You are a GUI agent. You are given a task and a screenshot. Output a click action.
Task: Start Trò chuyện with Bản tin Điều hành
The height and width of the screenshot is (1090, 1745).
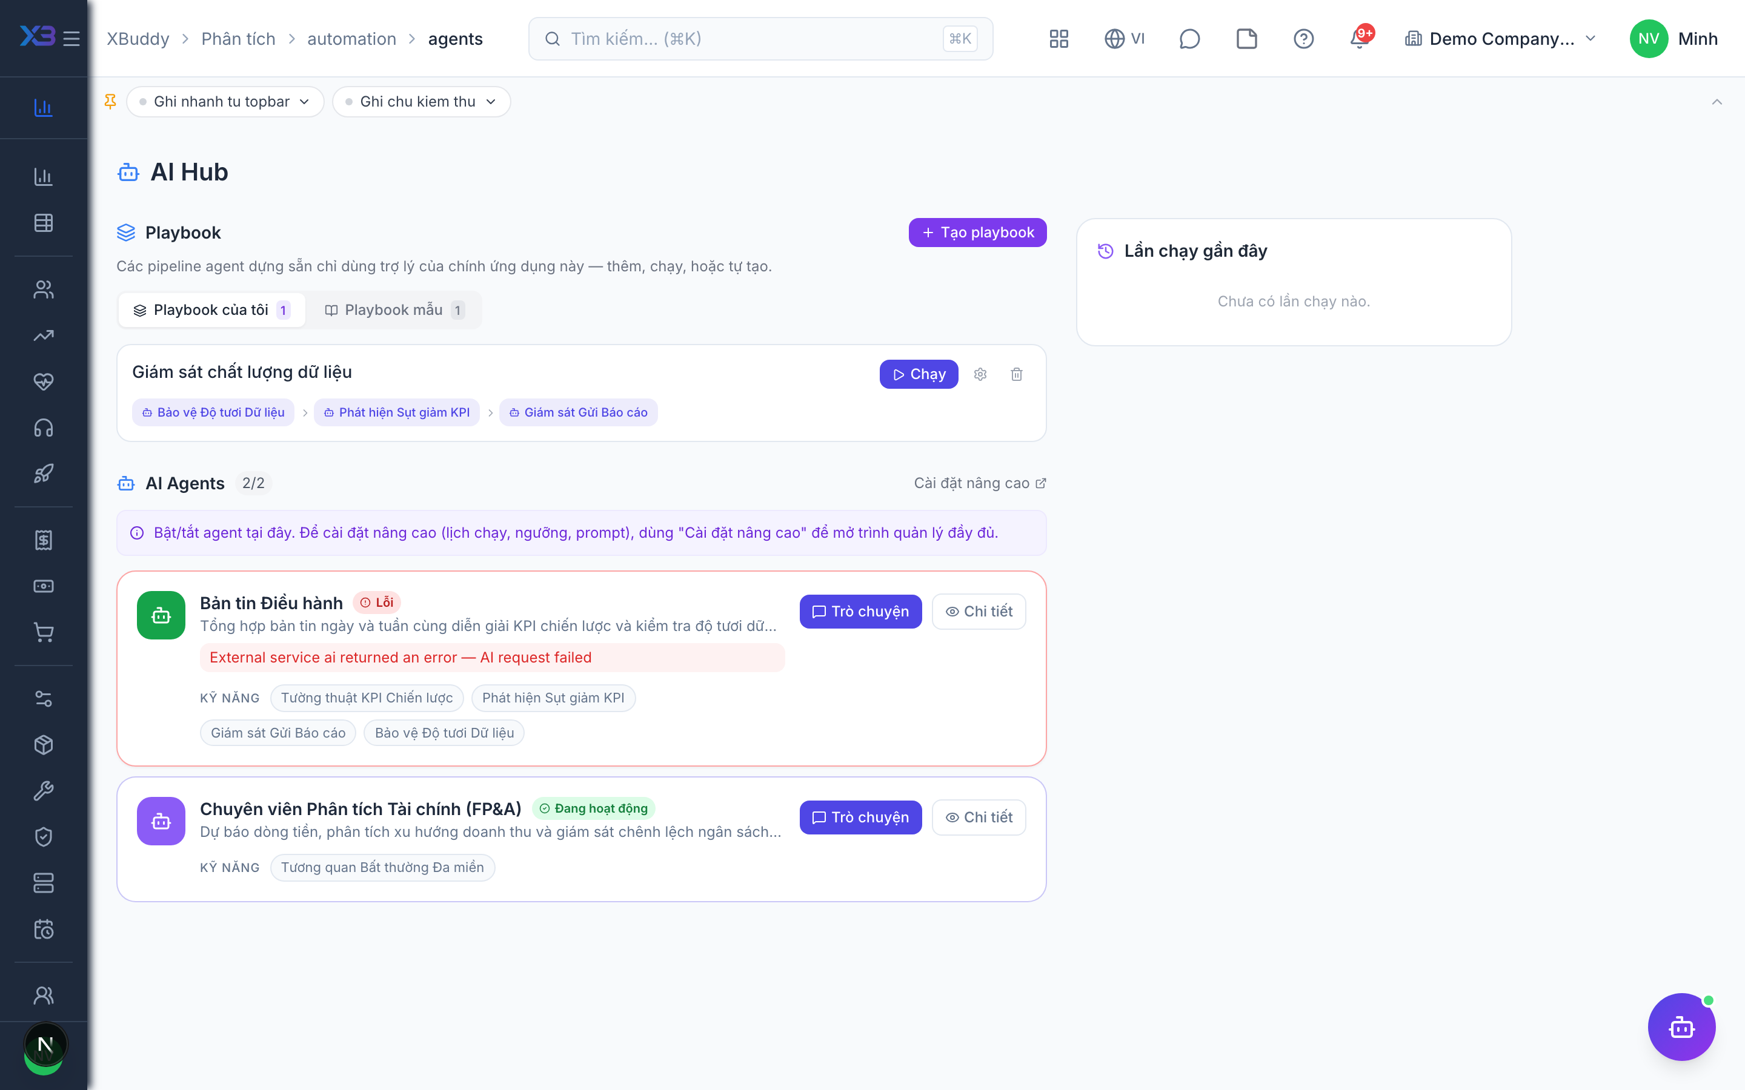860,612
